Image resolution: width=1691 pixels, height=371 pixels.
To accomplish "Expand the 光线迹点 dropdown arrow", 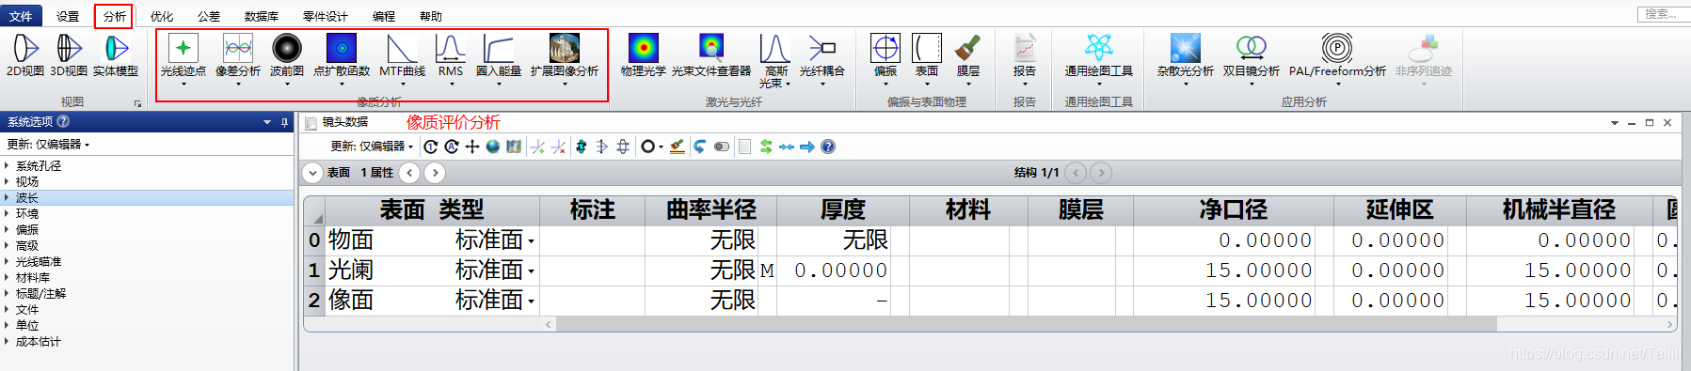I will 183,85.
